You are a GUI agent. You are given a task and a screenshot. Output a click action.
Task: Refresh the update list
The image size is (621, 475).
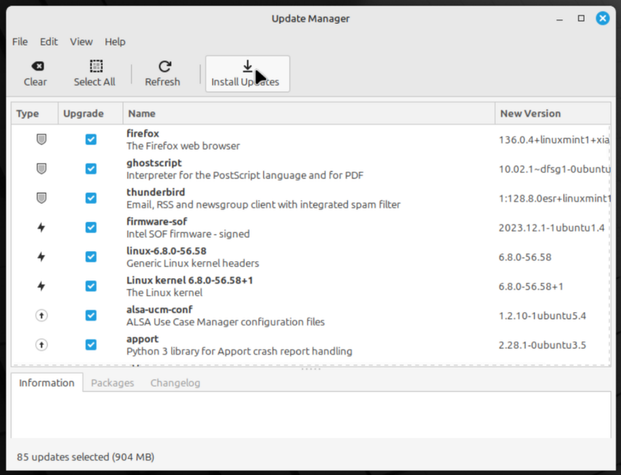point(162,73)
